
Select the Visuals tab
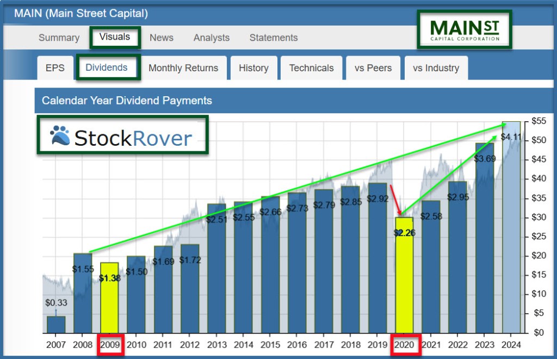[115, 37]
